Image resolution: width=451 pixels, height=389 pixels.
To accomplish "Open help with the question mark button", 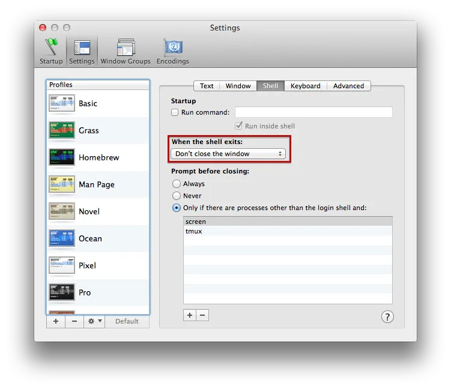I will [387, 317].
